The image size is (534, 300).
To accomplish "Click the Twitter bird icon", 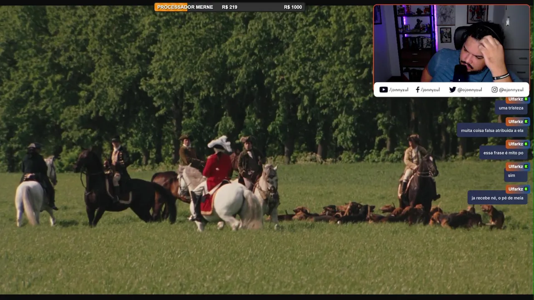I will (452, 90).
